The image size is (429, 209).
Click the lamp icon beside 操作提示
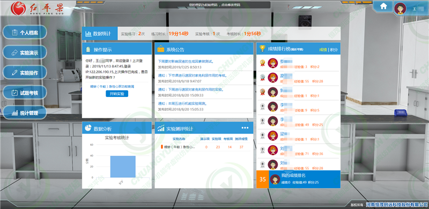click(88, 49)
